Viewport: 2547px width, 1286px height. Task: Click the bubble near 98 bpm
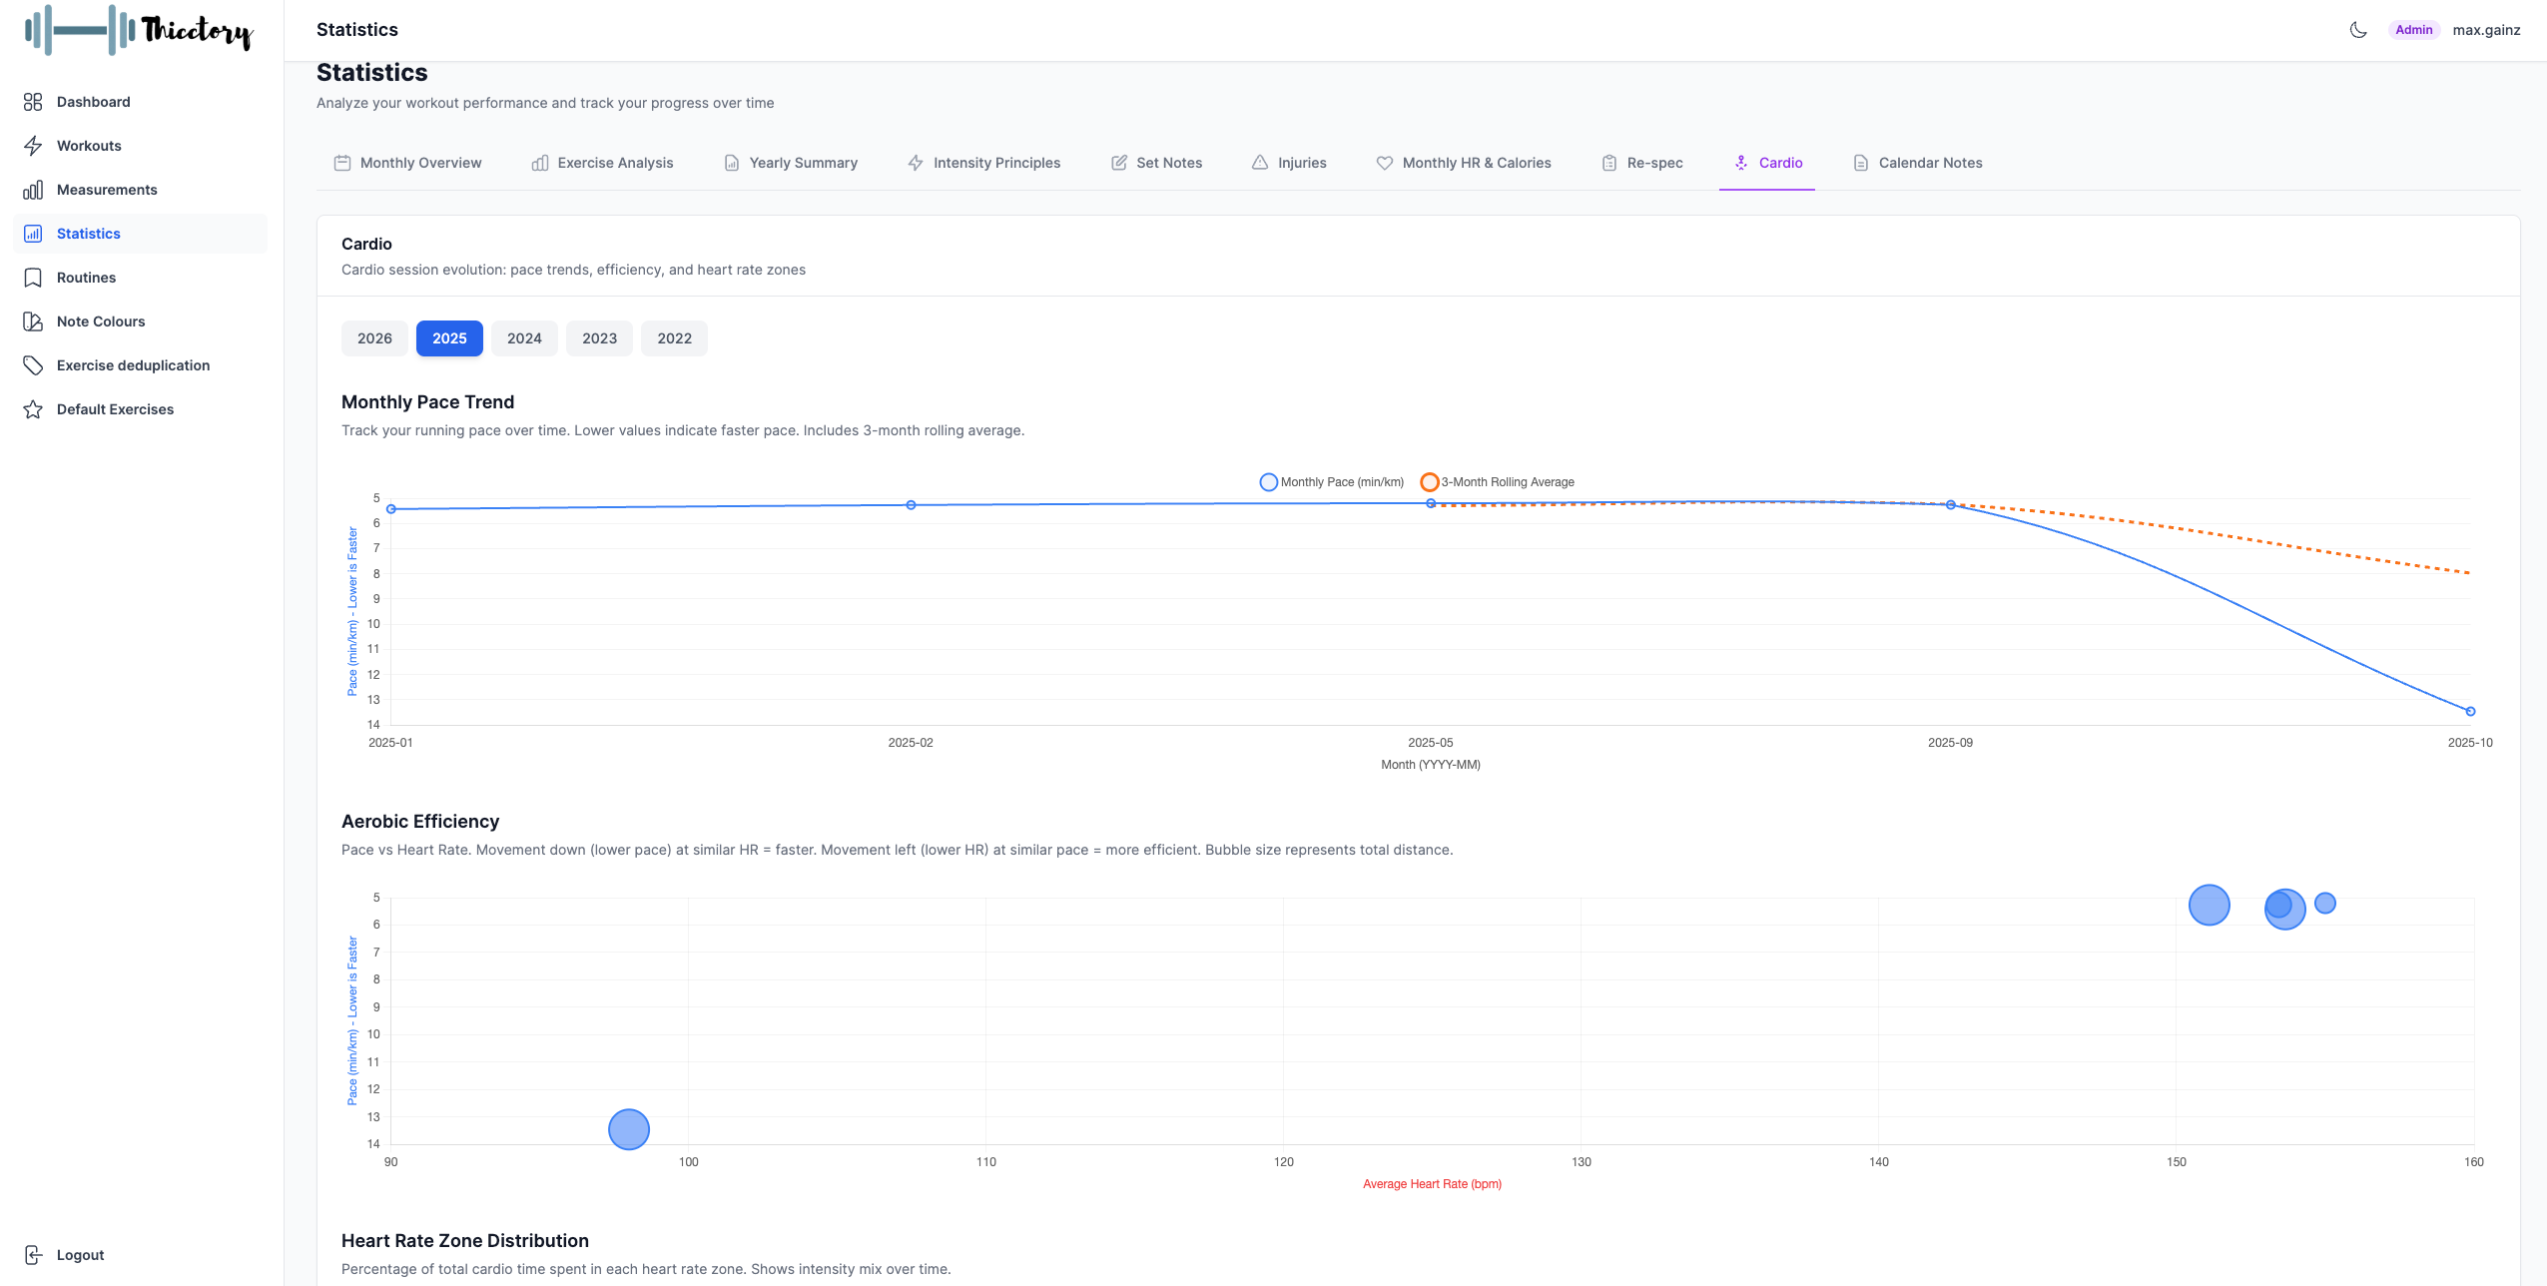tap(629, 1129)
